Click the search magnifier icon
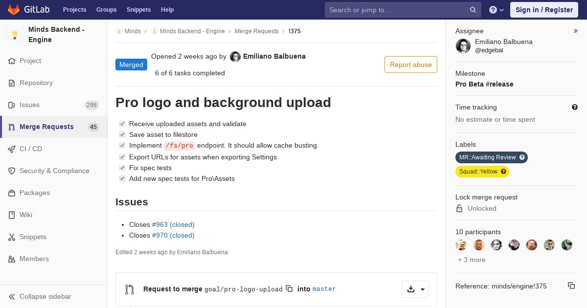This screenshot has height=308, width=587. 473,10
